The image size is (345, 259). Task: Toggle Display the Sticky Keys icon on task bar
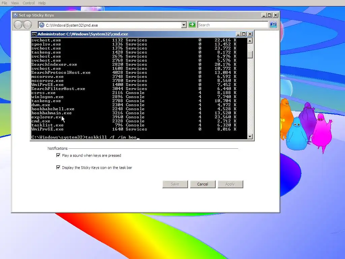(x=58, y=167)
